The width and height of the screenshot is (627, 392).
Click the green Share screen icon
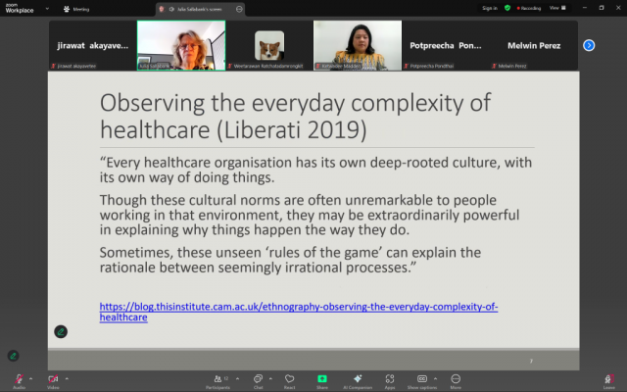pyautogui.click(x=321, y=378)
